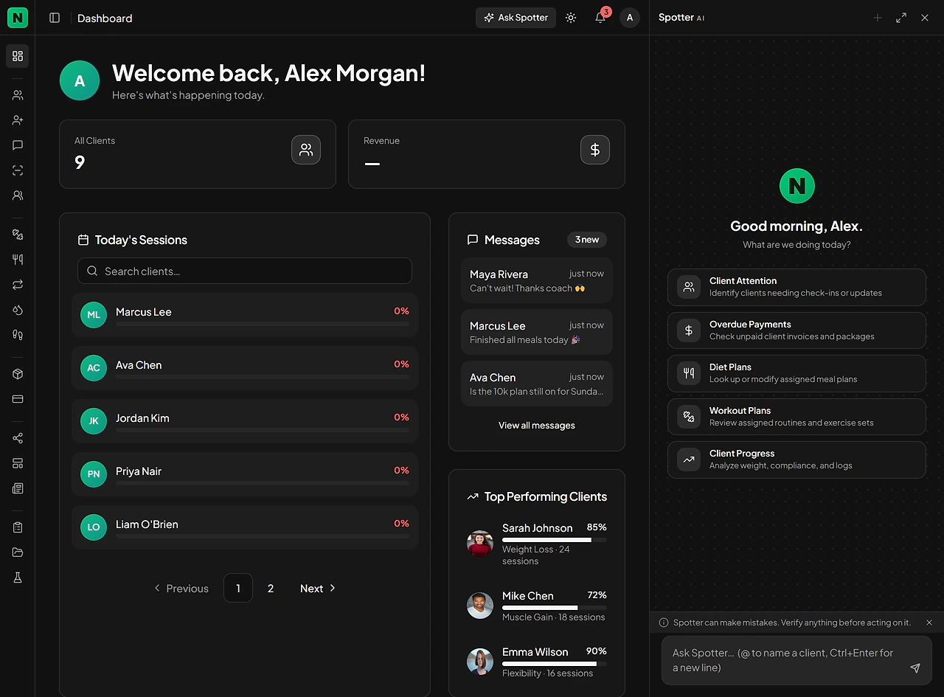Open Marcus Lee's session row
This screenshot has width=944, height=697.
pos(245,315)
